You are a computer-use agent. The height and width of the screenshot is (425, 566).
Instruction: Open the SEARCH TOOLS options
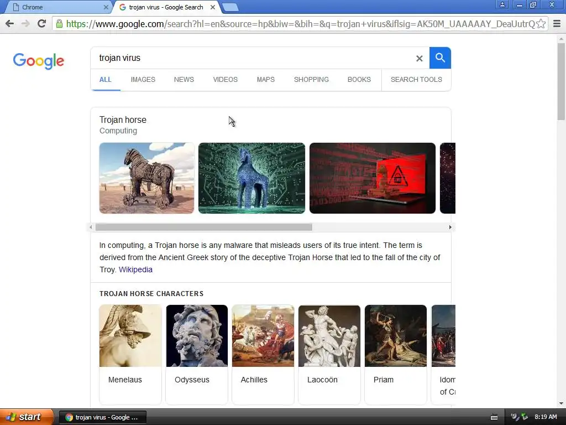click(416, 80)
